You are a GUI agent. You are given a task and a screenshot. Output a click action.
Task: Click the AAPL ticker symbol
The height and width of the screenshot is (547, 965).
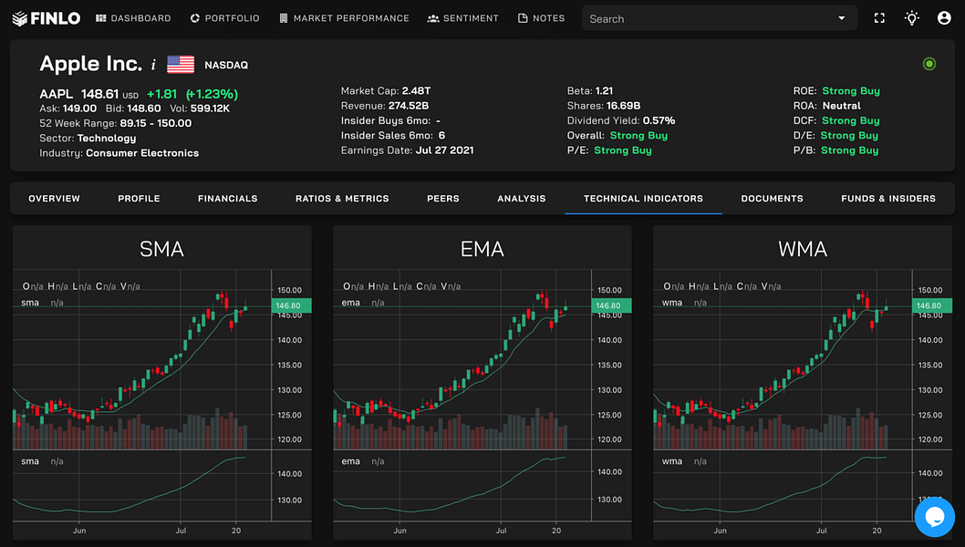56,94
